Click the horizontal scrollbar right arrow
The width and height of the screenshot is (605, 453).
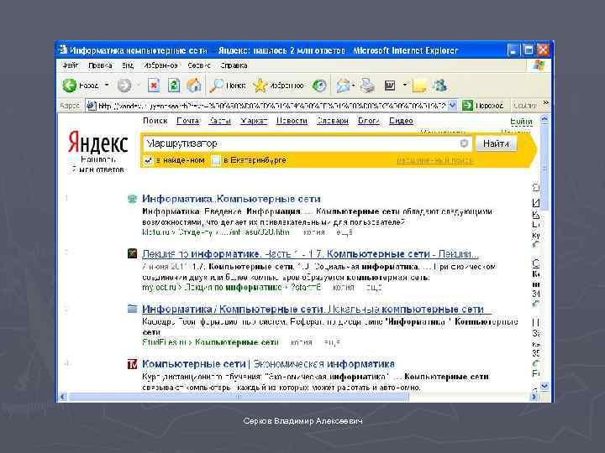(534, 396)
